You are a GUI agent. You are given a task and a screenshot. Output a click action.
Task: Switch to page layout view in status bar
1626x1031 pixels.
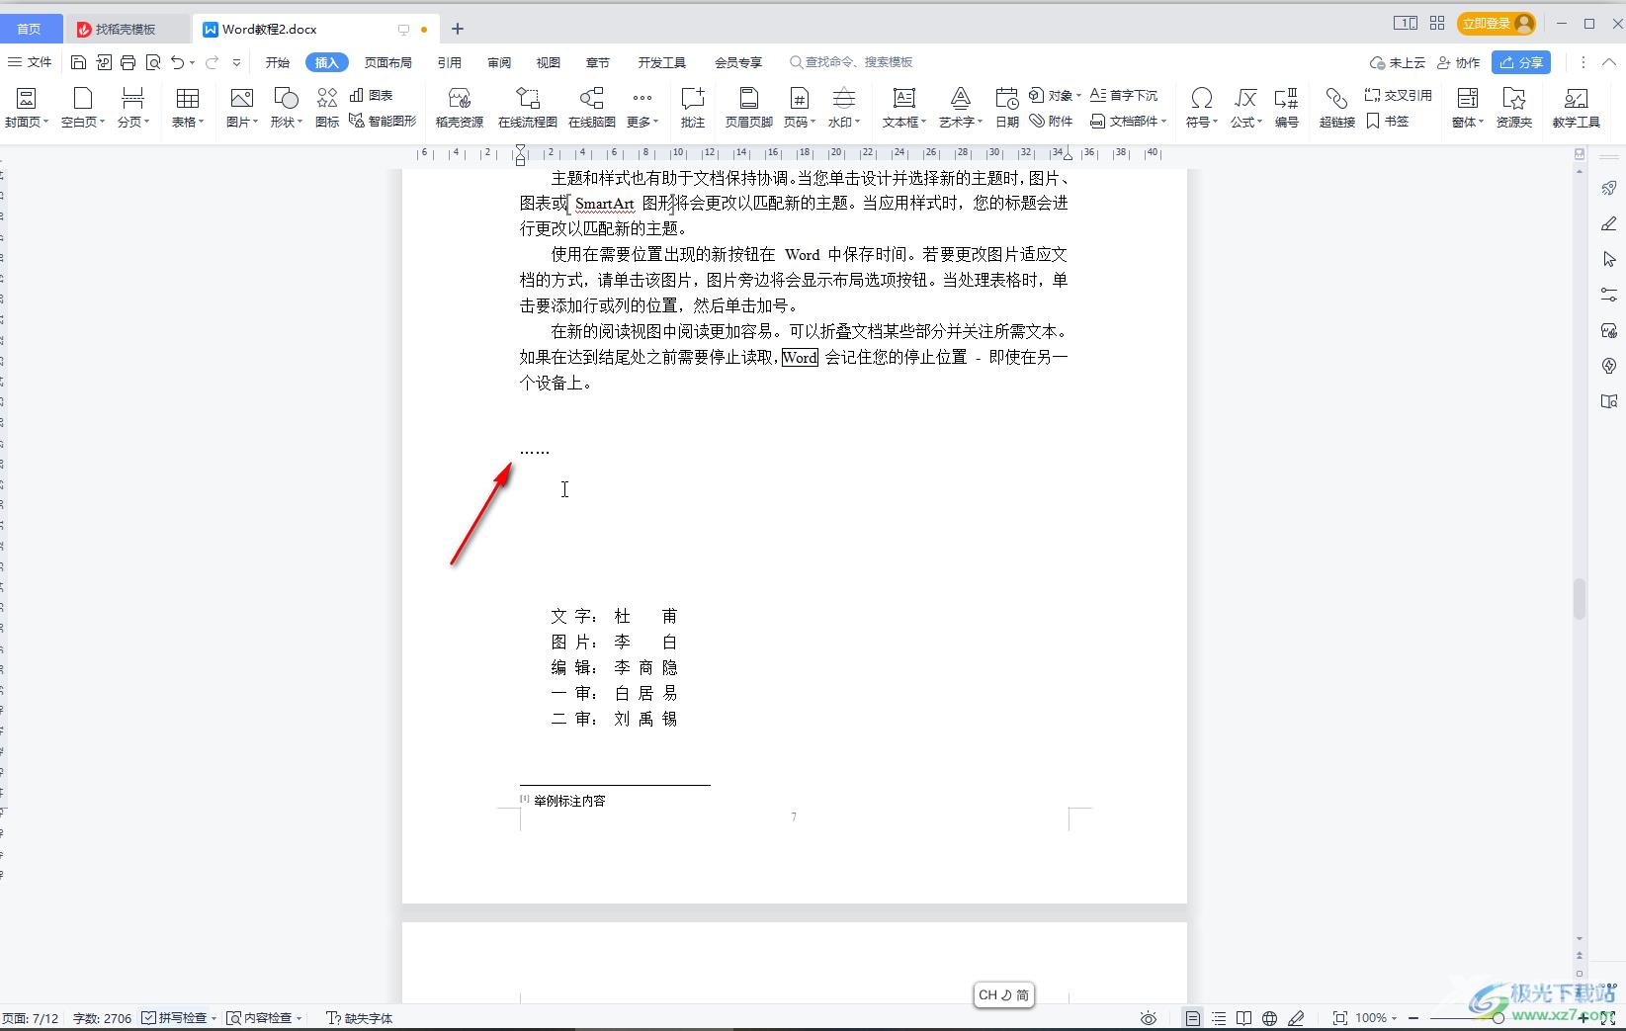point(1193,1018)
